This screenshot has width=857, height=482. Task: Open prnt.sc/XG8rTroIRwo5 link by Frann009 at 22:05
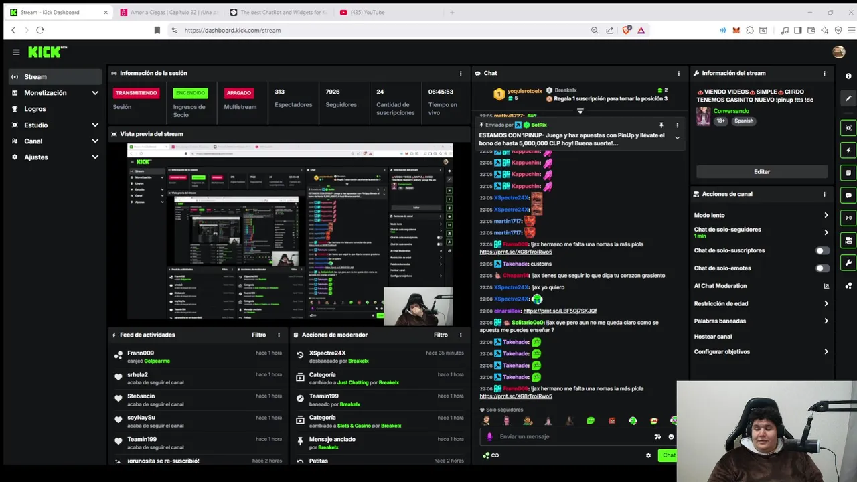click(x=516, y=252)
